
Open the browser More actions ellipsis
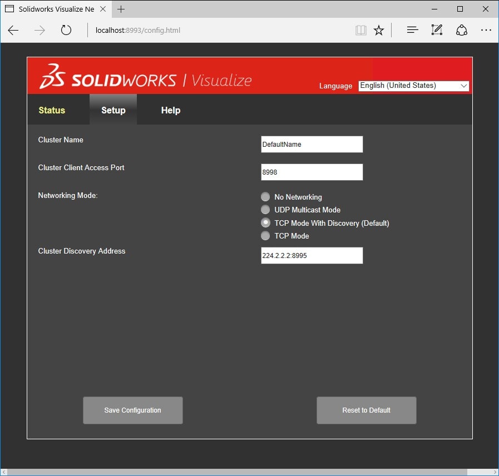coord(486,30)
